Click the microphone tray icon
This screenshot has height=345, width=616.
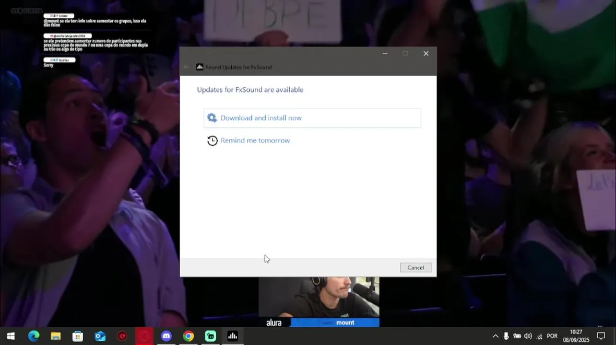pos(506,336)
